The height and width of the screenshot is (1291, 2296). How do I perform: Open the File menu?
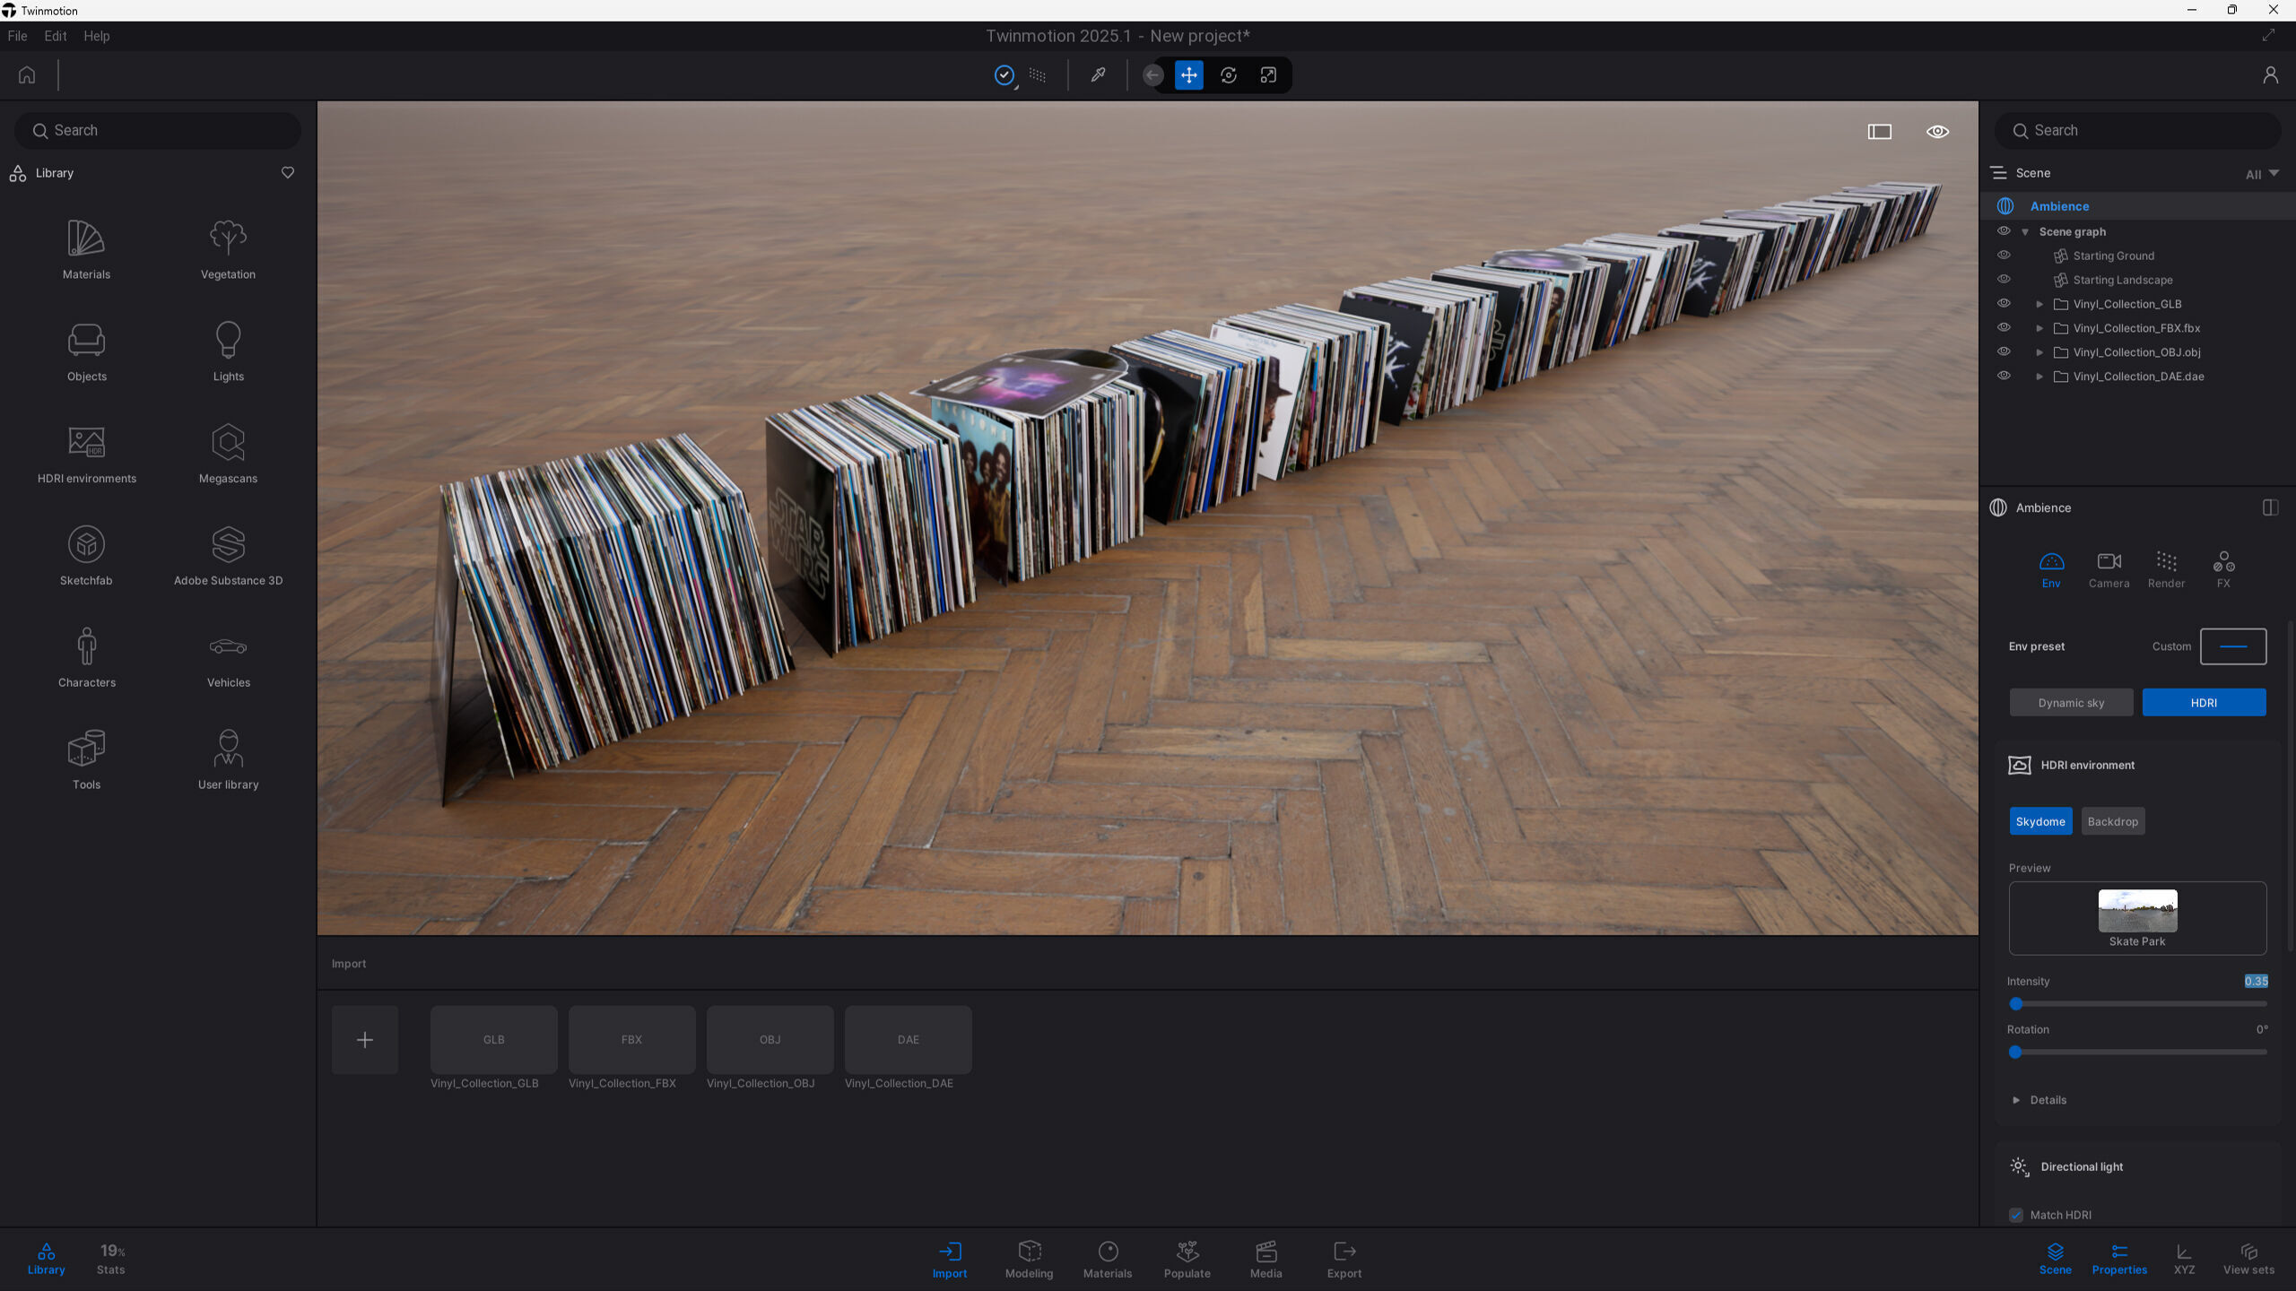17,36
